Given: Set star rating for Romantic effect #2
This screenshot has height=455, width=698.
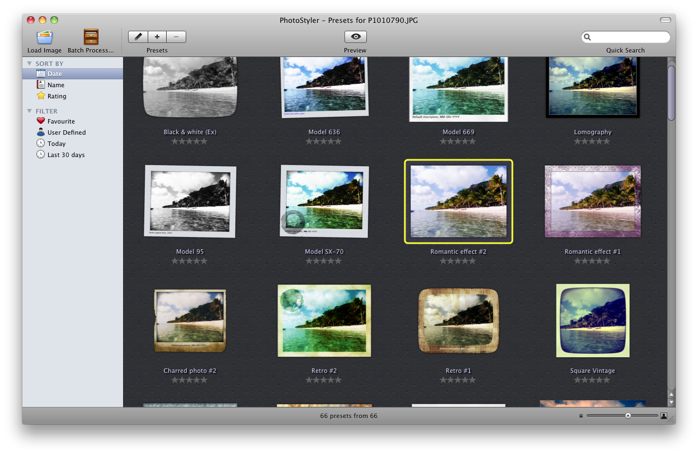Looking at the screenshot, I should [458, 261].
